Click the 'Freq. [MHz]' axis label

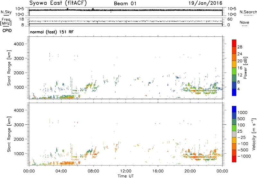[x=6, y=22]
